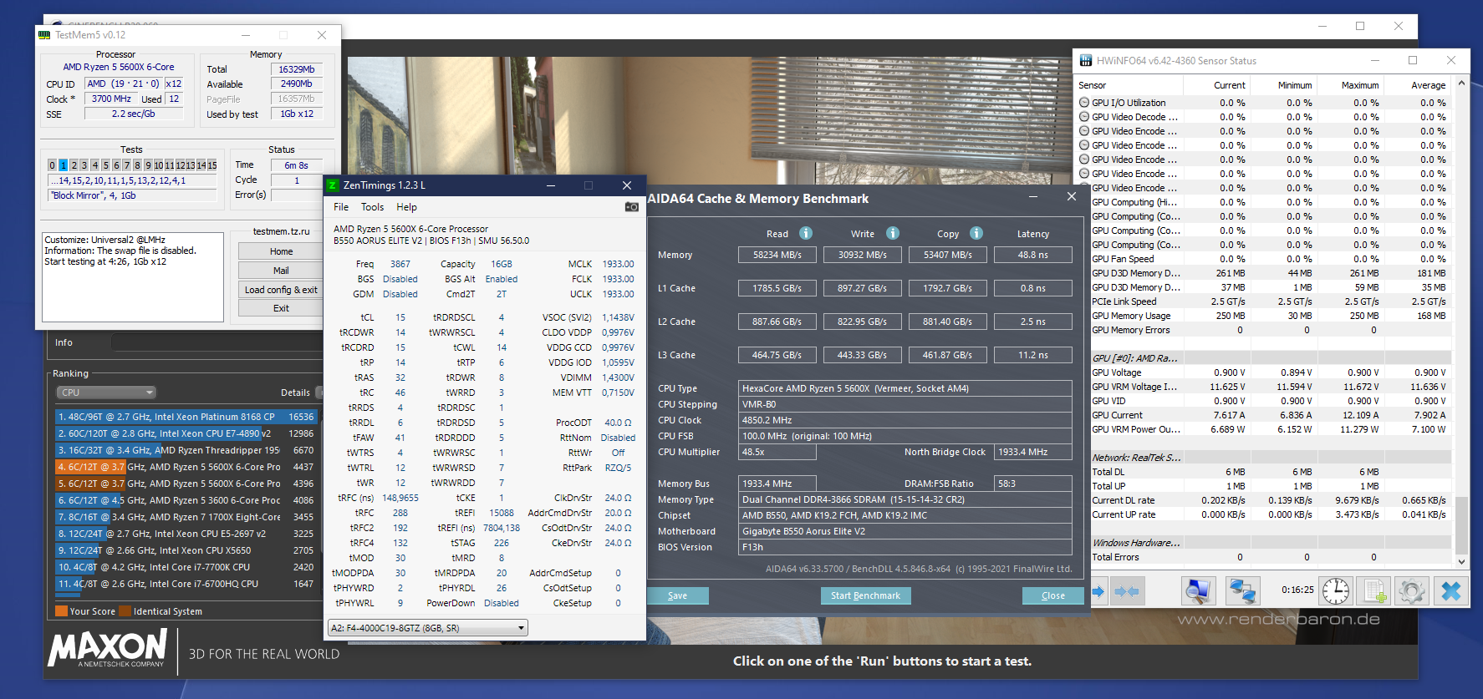Image resolution: width=1483 pixels, height=699 pixels.
Task: Click Start Benchmark in AIDA64
Action: click(865, 595)
